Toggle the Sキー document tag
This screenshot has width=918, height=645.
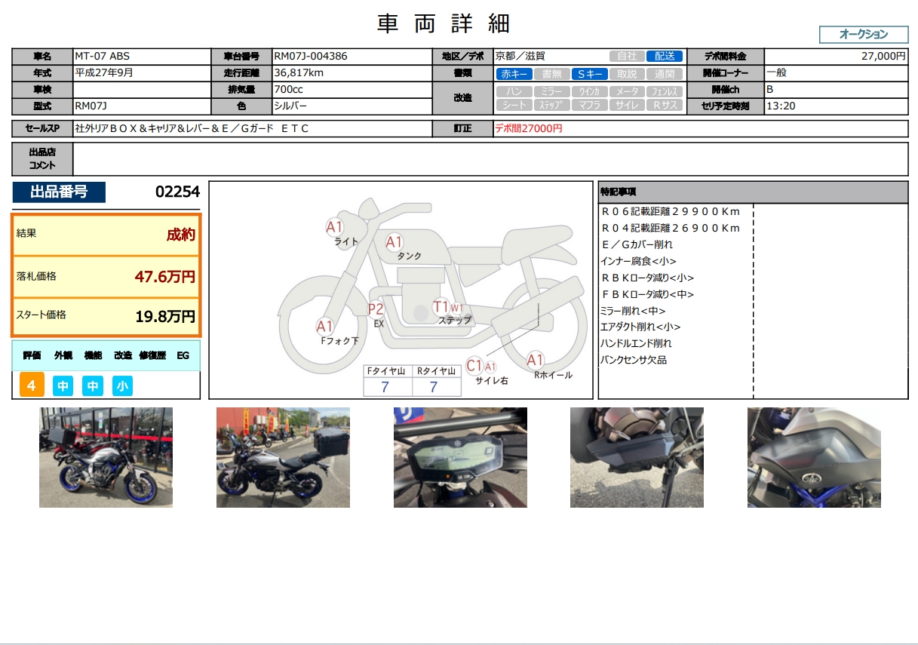tap(589, 74)
